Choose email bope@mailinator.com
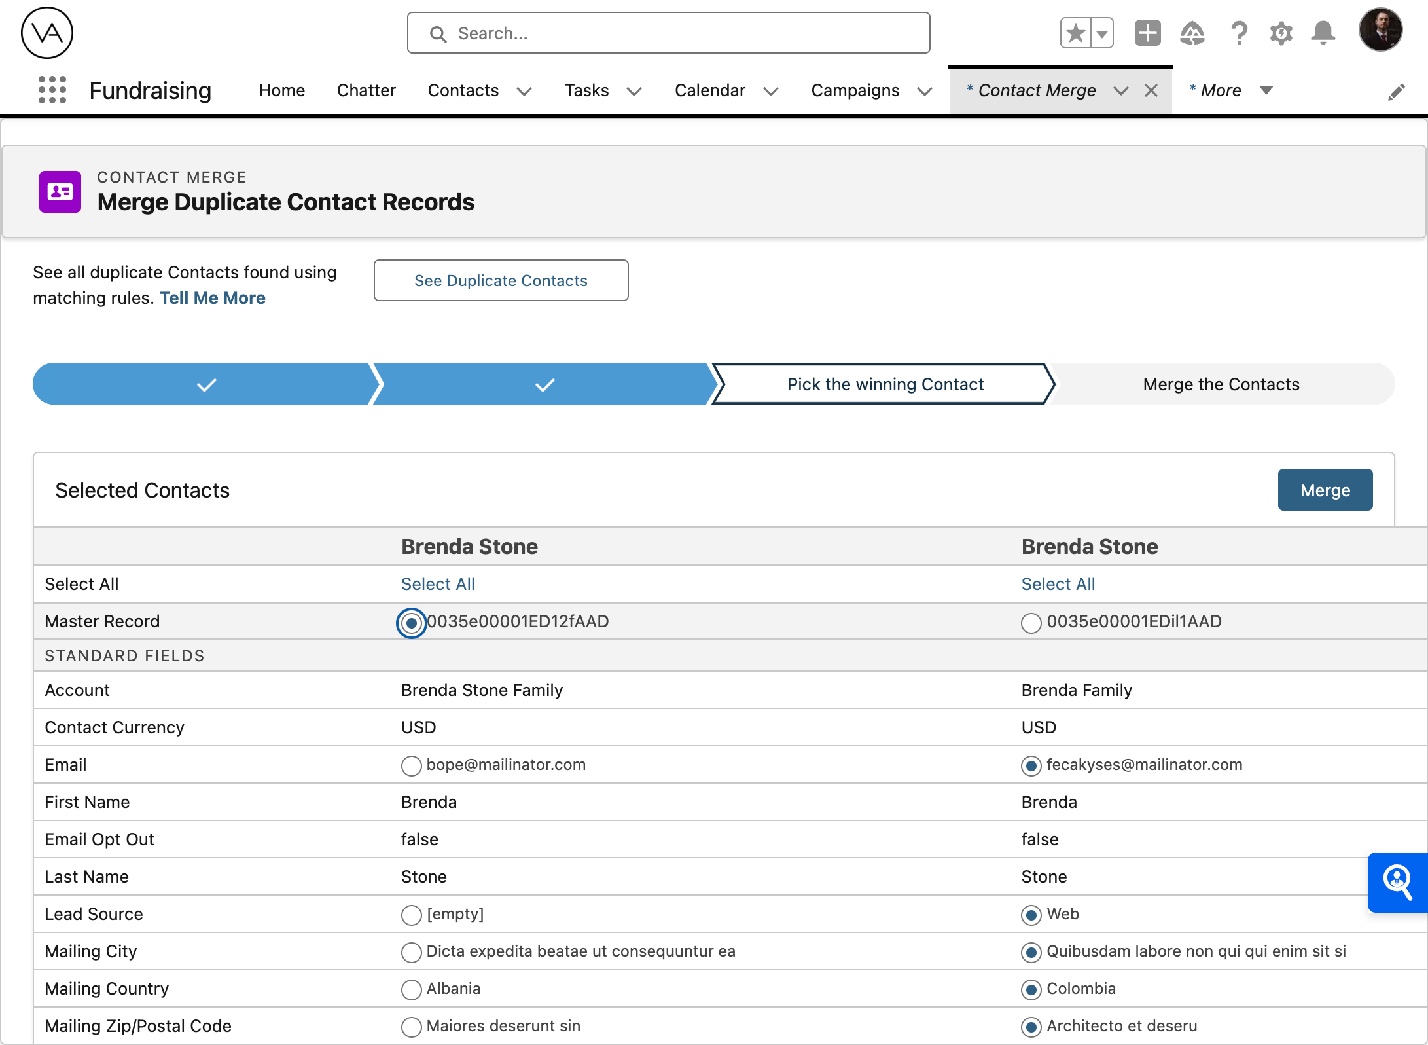The width and height of the screenshot is (1428, 1045). click(411, 766)
